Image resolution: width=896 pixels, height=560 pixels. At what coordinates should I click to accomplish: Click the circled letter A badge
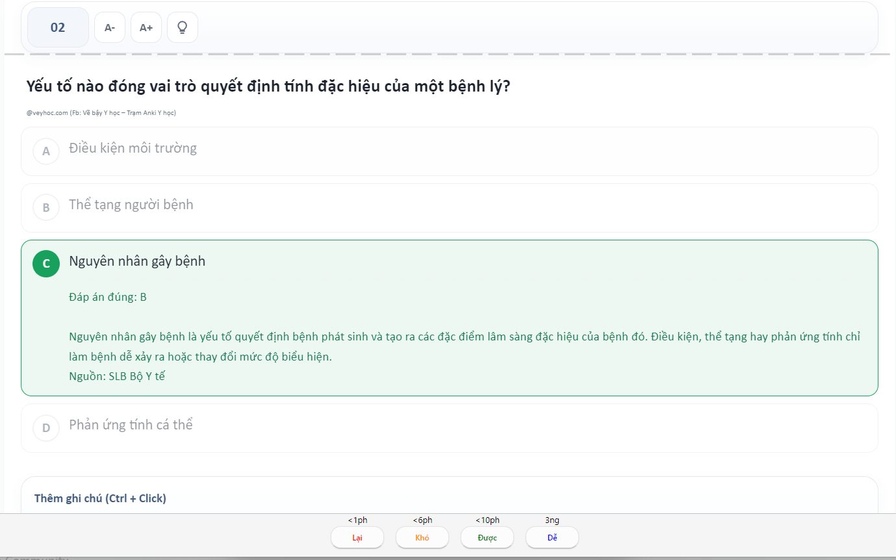(x=46, y=151)
